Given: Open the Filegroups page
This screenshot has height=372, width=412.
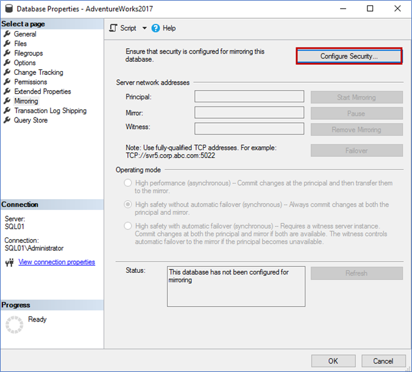Looking at the screenshot, I should click(29, 53).
